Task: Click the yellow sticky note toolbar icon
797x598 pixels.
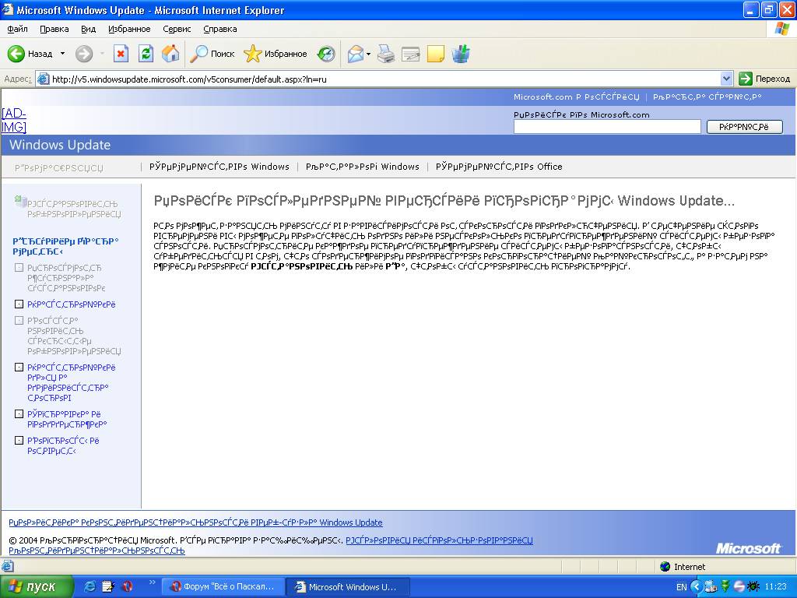Action: point(436,54)
